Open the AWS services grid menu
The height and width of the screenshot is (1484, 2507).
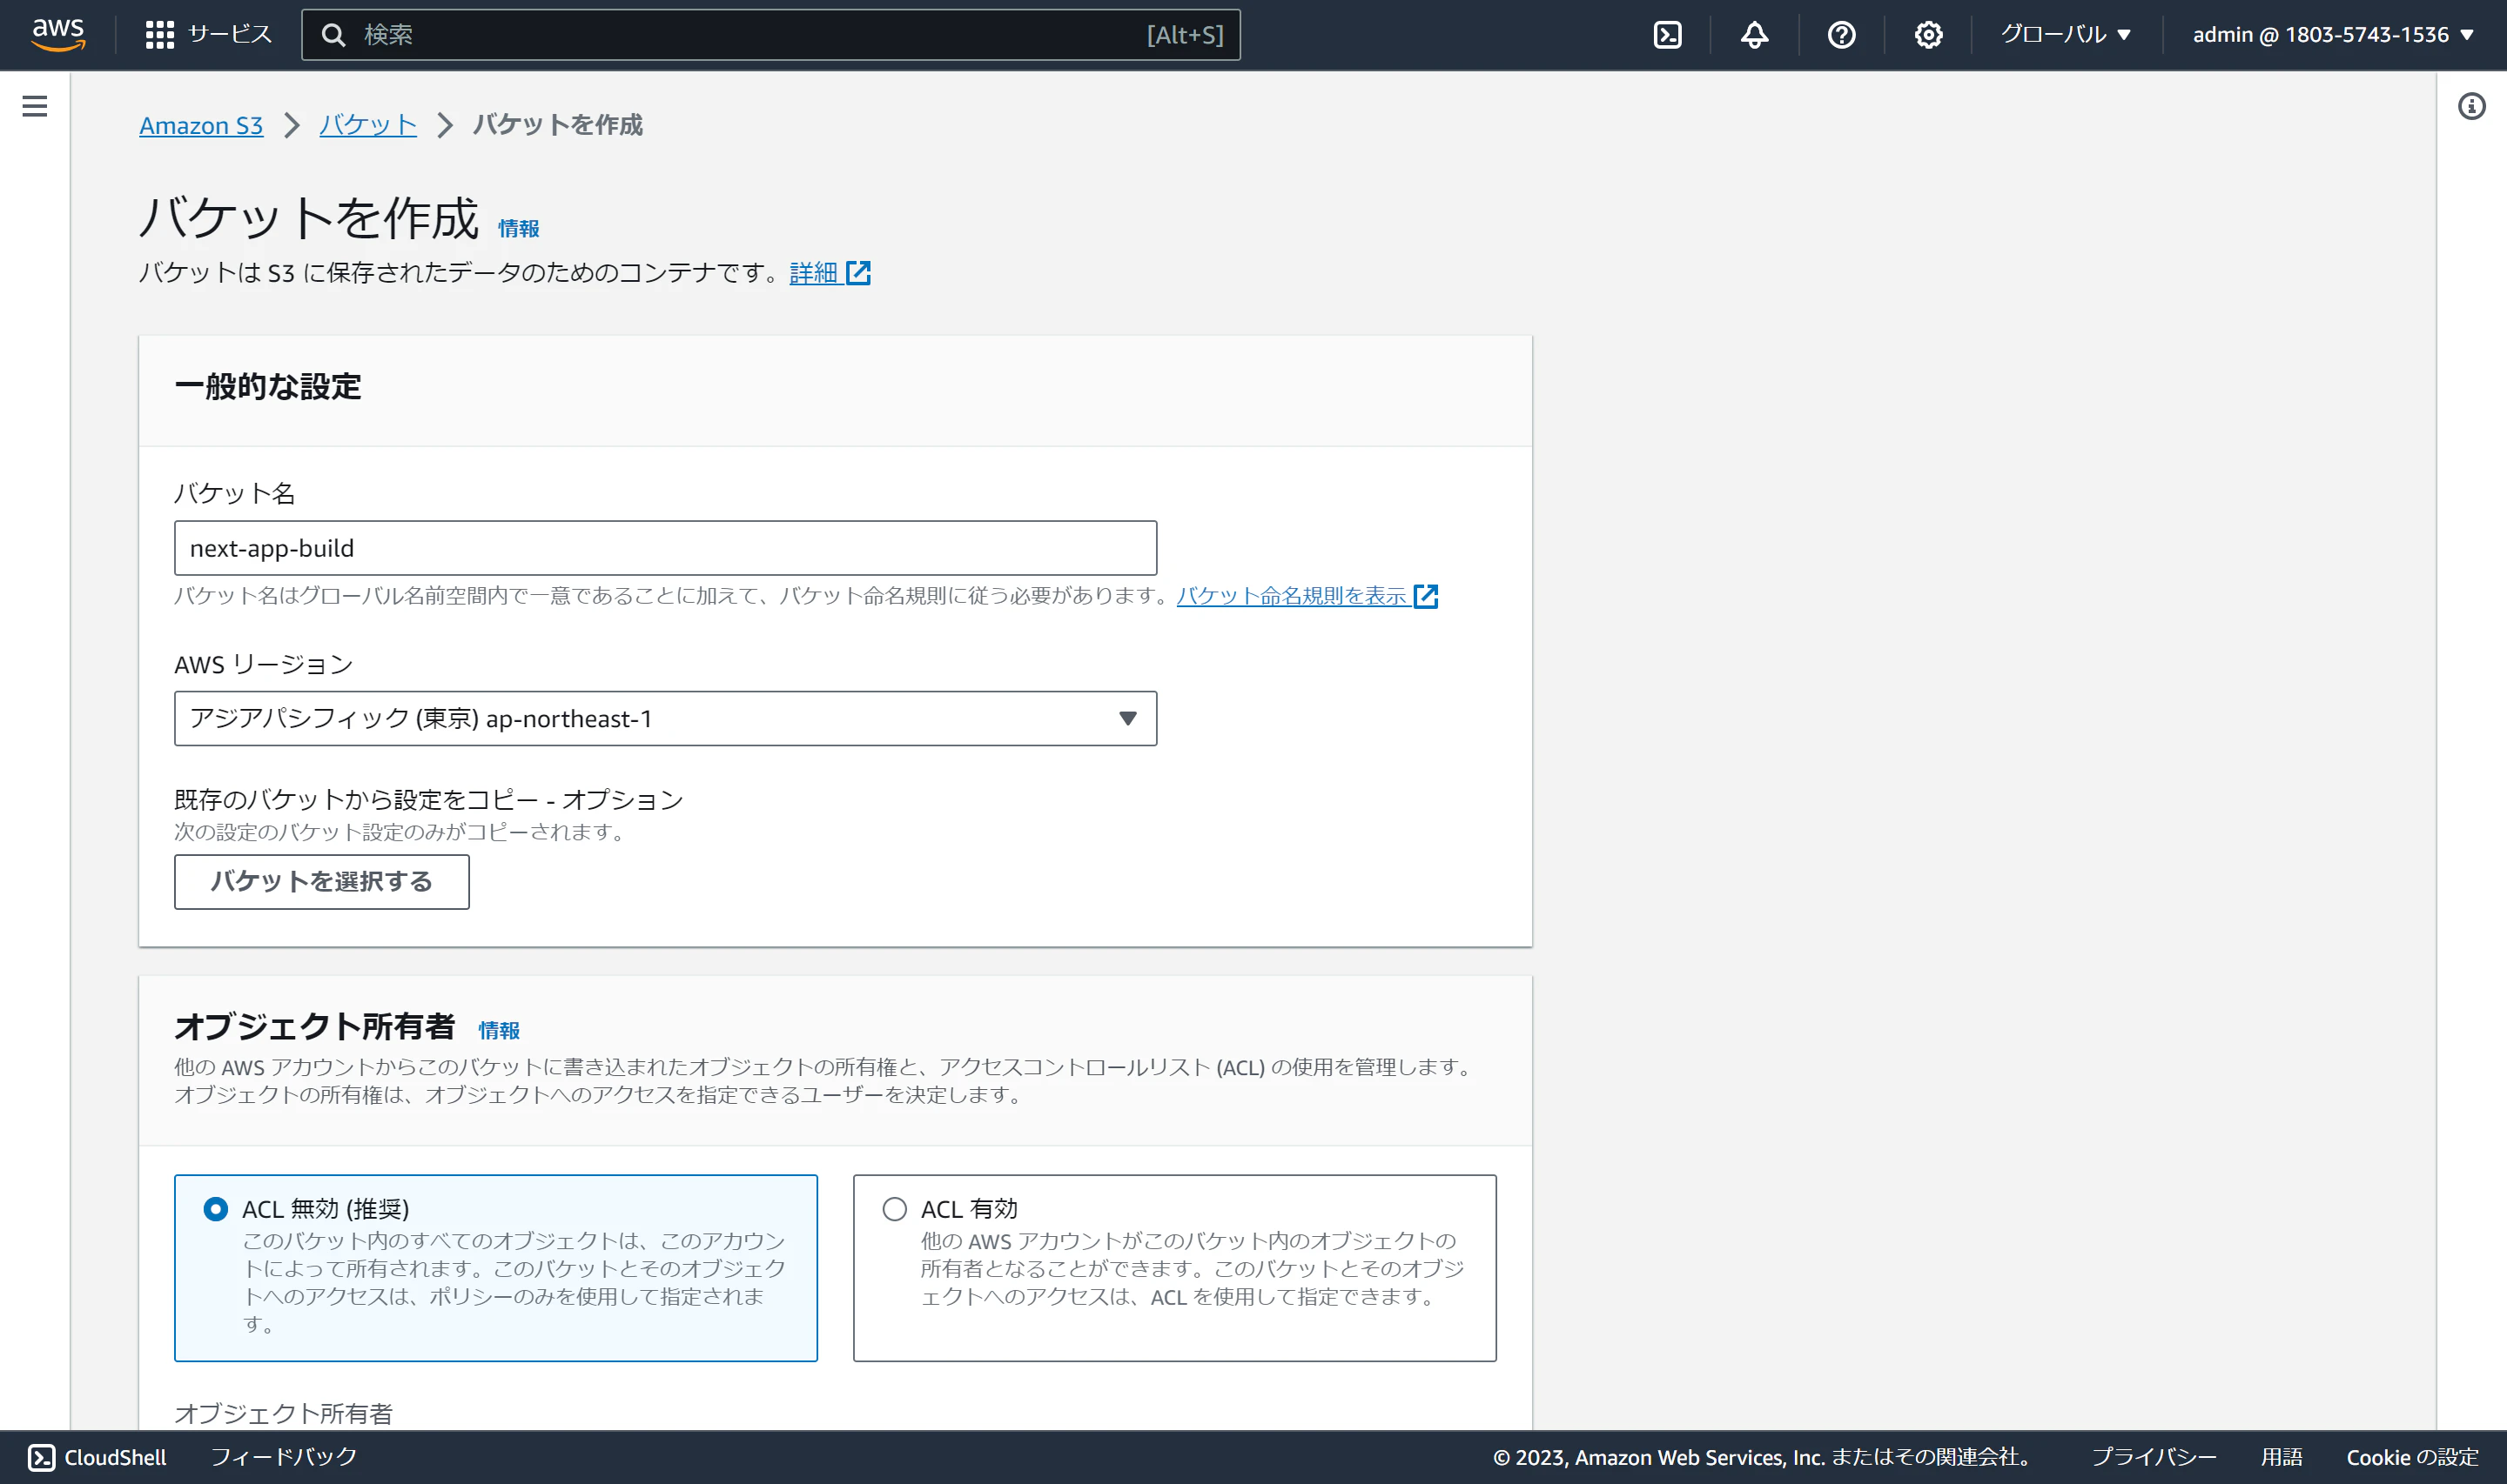click(209, 33)
